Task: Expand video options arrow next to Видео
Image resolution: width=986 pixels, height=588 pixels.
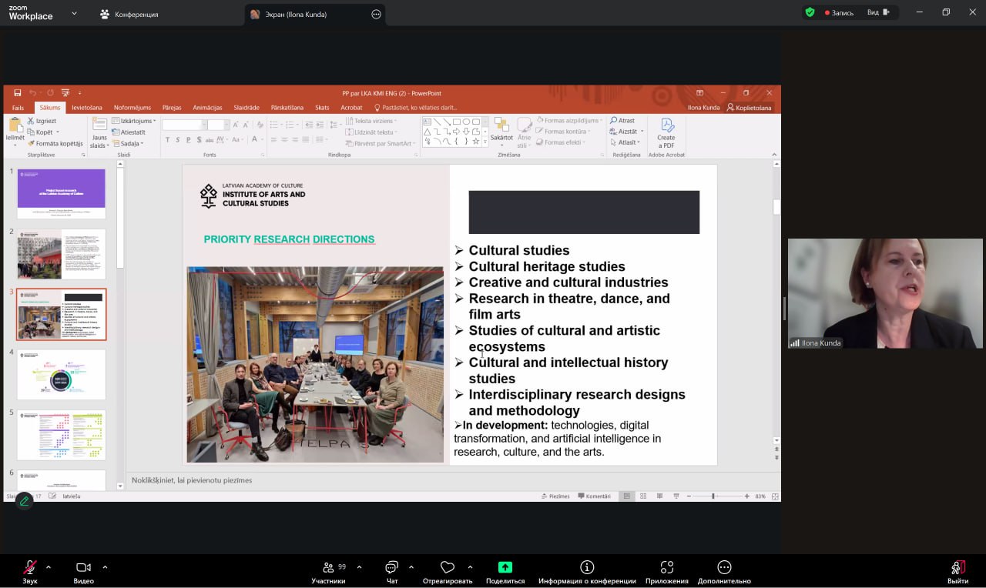Action: 105,567
